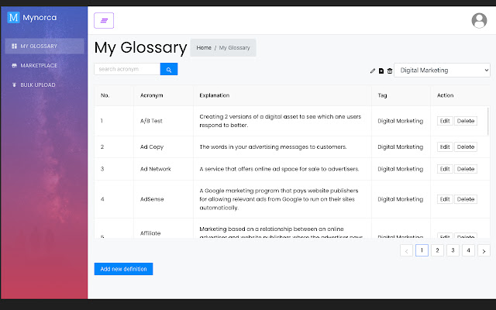Screen dimensions: 496x310
Task: Open the user profile avatar menu
Action: pos(479,21)
